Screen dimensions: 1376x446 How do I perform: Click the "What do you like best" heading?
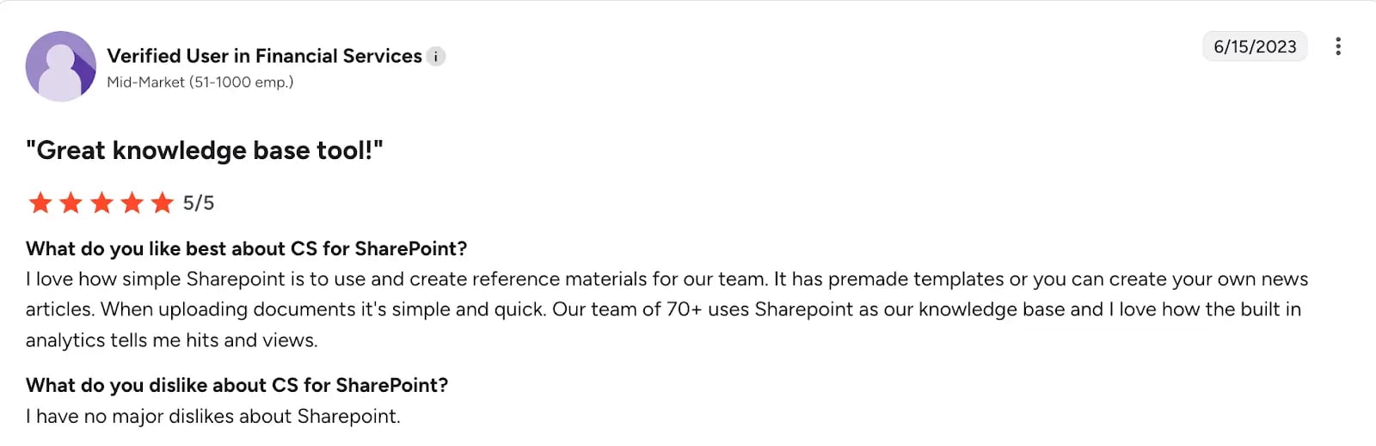(x=246, y=248)
